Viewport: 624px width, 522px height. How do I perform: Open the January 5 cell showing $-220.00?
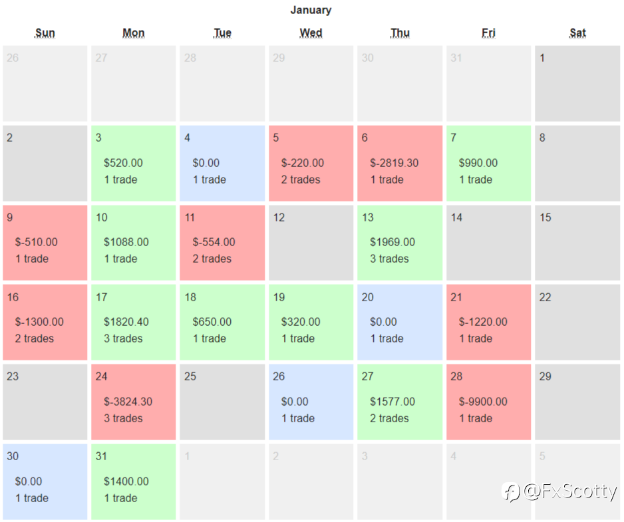pos(311,163)
